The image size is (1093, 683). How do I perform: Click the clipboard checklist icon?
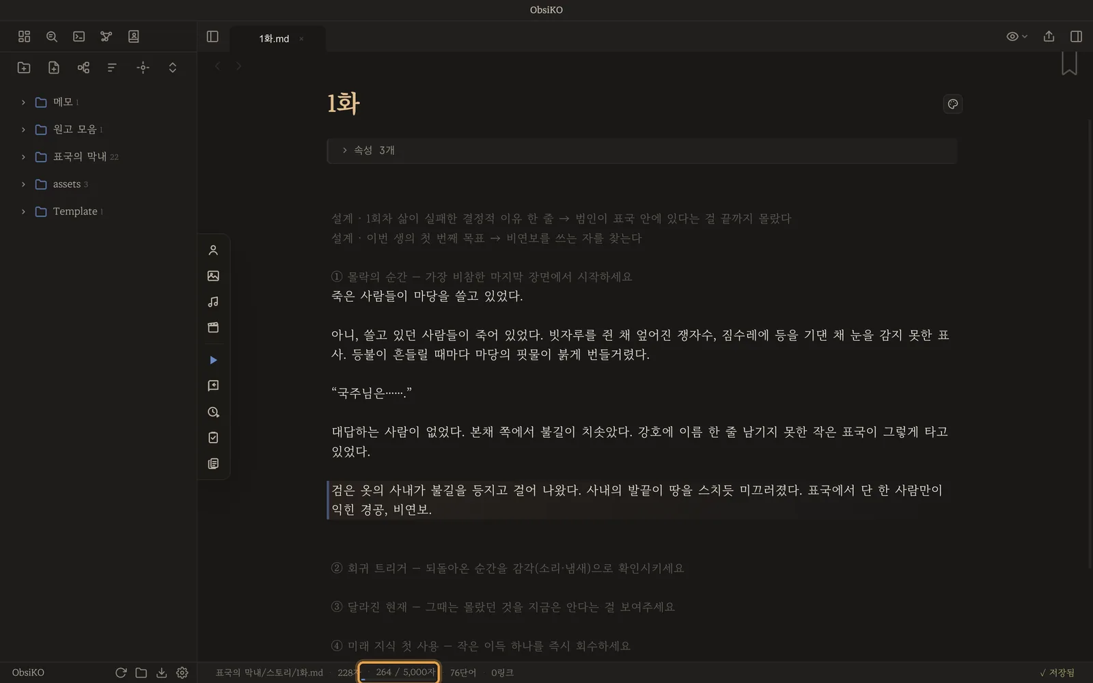tap(213, 438)
